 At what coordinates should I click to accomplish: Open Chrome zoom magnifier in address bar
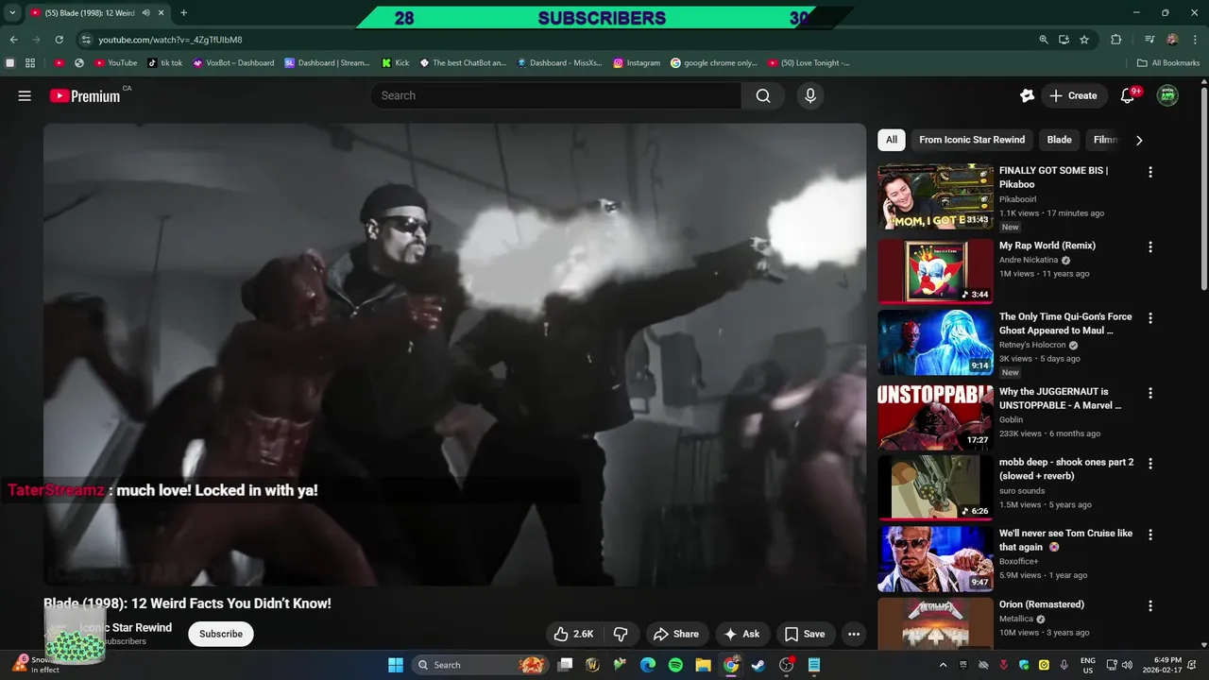pyautogui.click(x=1044, y=40)
